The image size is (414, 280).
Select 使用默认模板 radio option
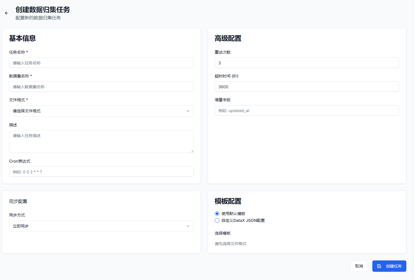tap(217, 214)
